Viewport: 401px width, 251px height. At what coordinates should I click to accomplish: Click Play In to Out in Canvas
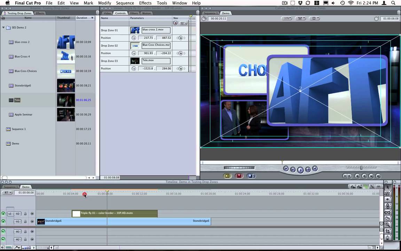click(293, 169)
